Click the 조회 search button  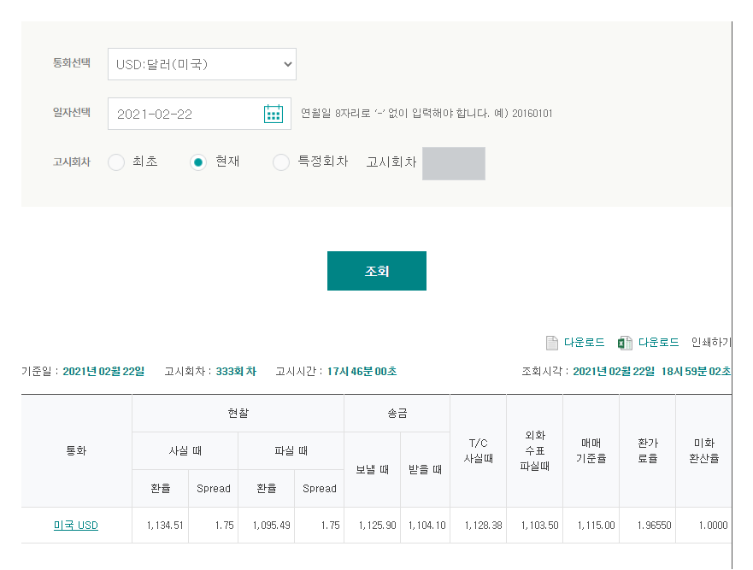[376, 271]
